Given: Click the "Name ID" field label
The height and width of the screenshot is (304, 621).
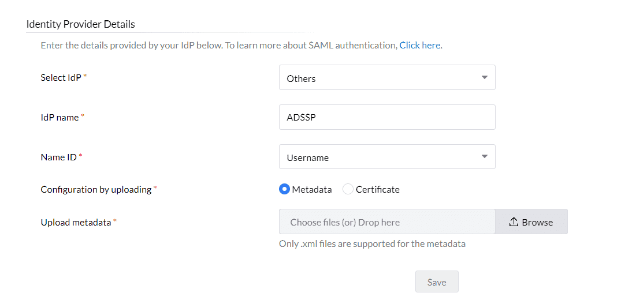Looking at the screenshot, I should 59,156.
